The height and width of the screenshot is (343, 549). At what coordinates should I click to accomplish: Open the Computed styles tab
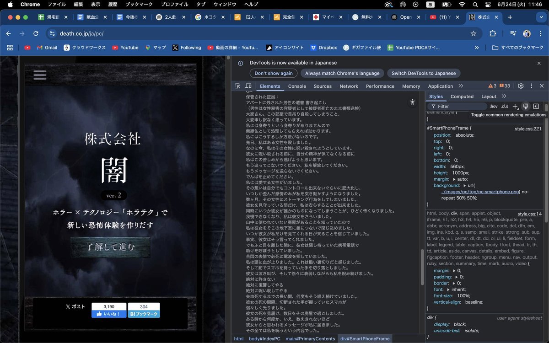[x=462, y=96]
